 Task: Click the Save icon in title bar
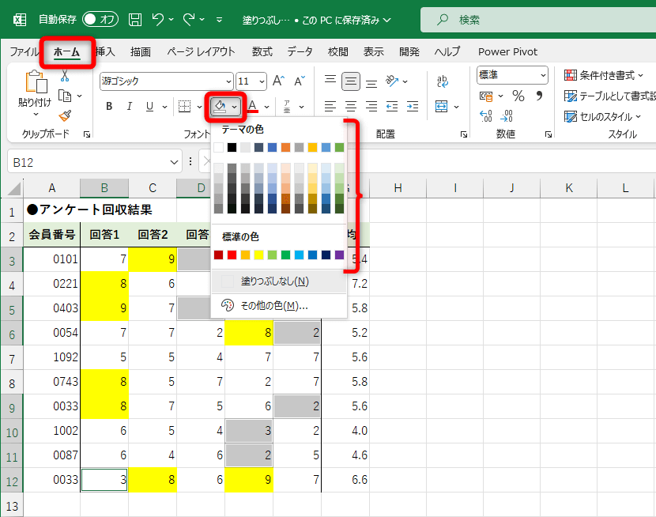(135, 19)
